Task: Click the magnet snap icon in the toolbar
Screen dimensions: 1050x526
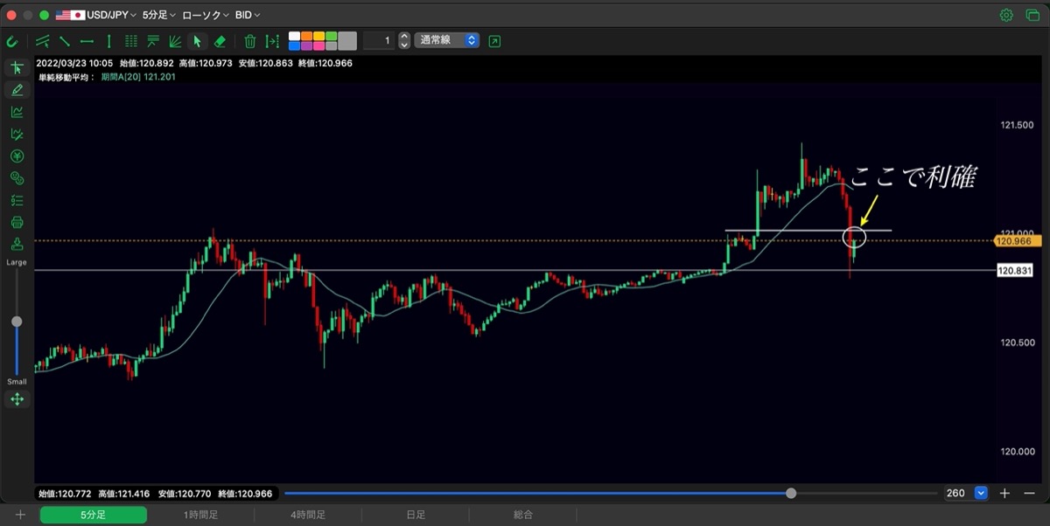Action: pos(12,41)
